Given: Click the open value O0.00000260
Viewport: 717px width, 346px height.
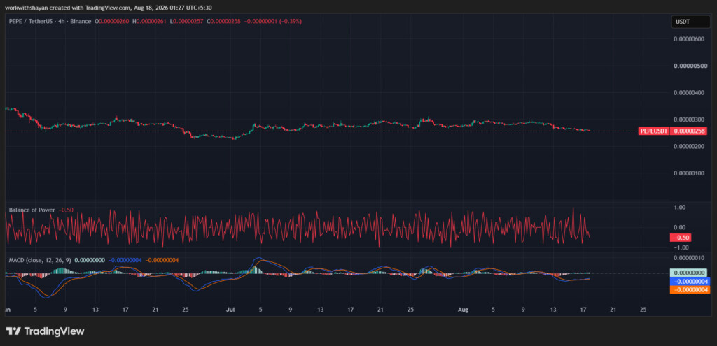Looking at the screenshot, I should [113, 22].
